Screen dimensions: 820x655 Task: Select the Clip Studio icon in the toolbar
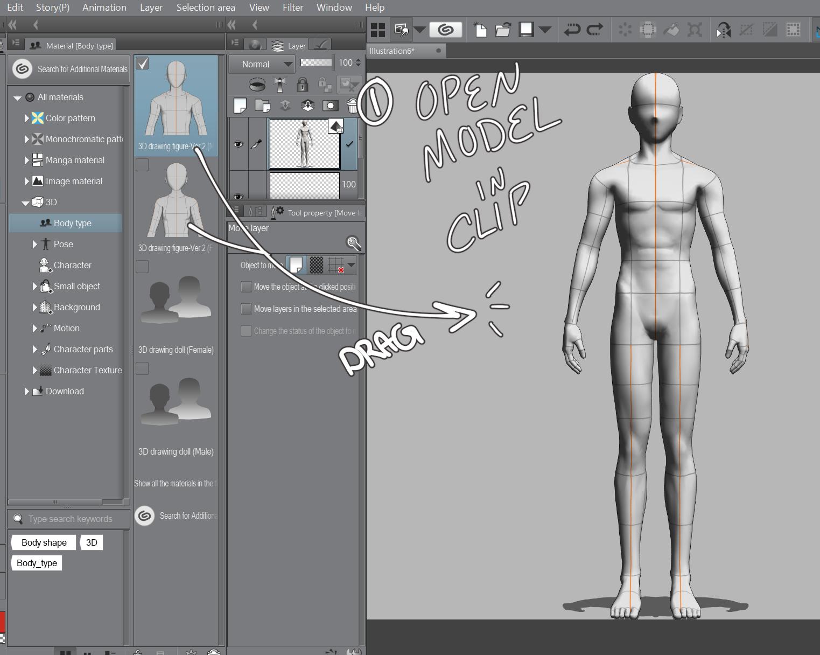[x=446, y=30]
